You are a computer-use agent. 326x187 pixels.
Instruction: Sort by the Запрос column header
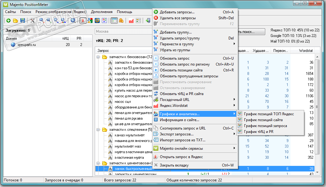[x=124, y=51]
